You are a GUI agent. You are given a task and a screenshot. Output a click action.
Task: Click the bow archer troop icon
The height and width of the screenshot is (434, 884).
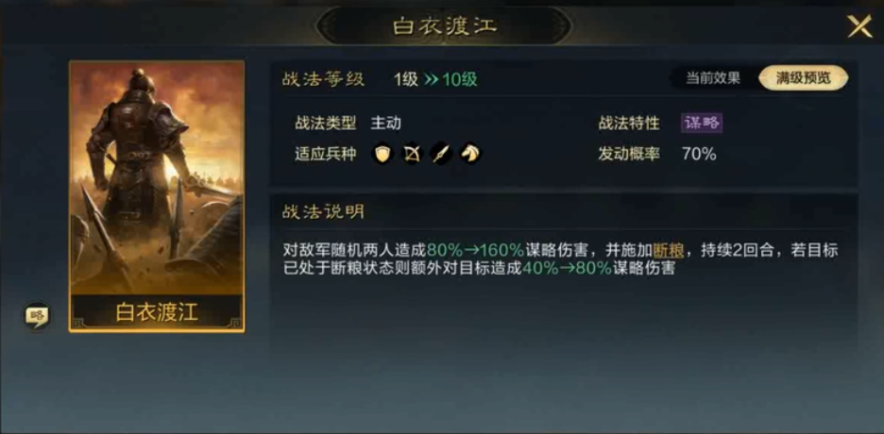coord(412,153)
